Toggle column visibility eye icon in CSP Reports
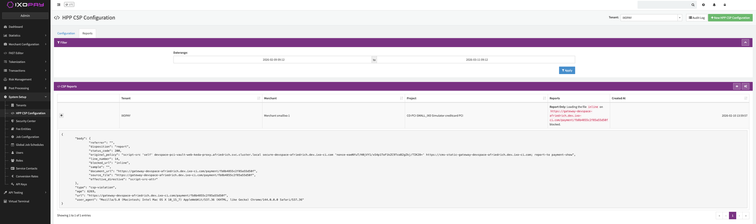 (x=737, y=86)
